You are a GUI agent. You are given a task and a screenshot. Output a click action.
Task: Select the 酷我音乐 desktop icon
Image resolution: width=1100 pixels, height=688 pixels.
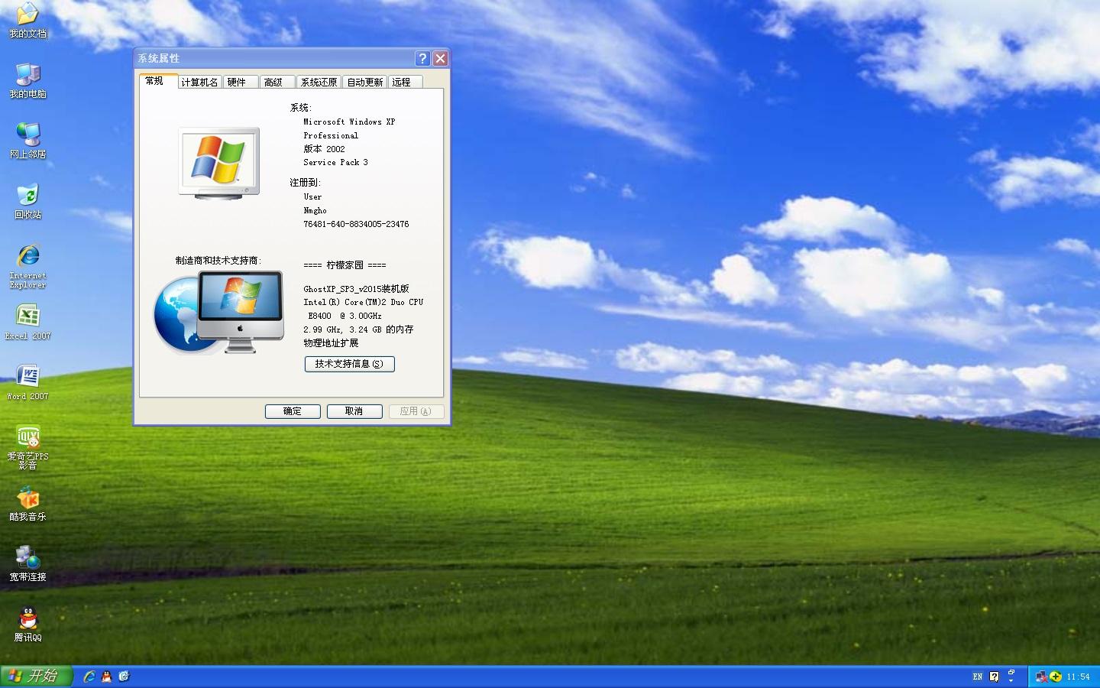tap(27, 504)
